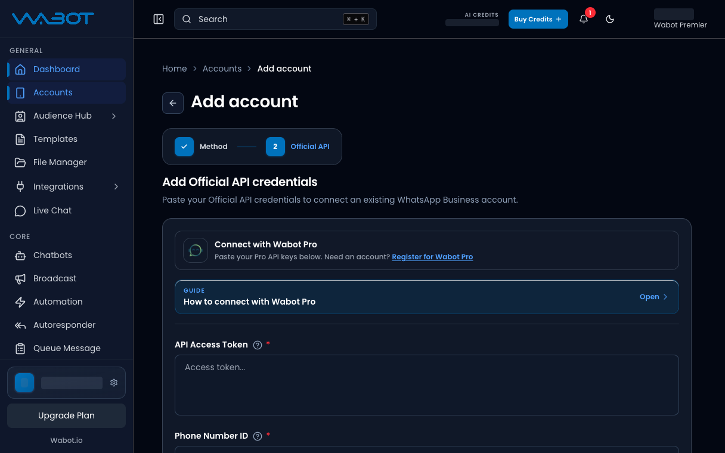Click the Broadcast megaphone icon
Screen dimensions: 725x453
pyautogui.click(x=20, y=278)
